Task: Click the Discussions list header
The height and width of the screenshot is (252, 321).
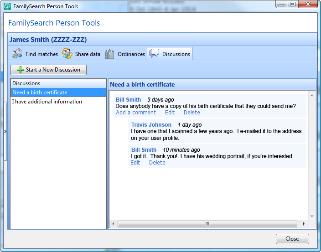Action: [x=58, y=83]
